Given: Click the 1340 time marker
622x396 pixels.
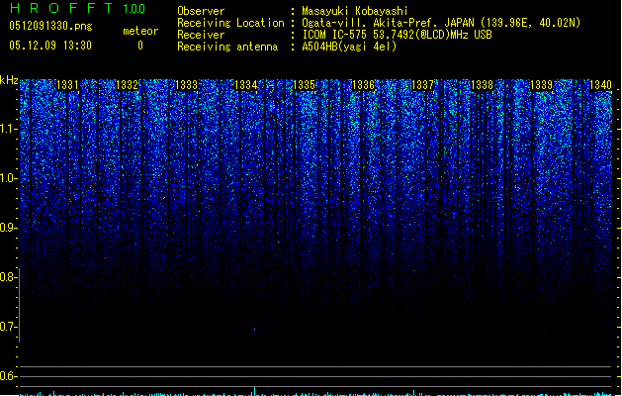Looking at the screenshot, I should (x=600, y=85).
